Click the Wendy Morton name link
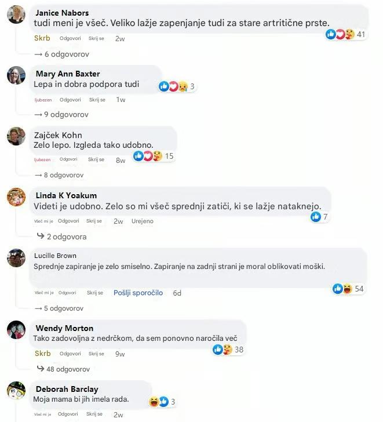The width and height of the screenshot is (383, 422). coord(64,328)
